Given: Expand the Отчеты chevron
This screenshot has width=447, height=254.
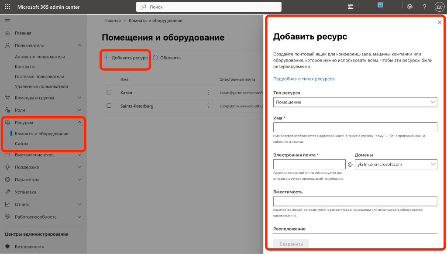Looking at the screenshot, I should [79, 204].
